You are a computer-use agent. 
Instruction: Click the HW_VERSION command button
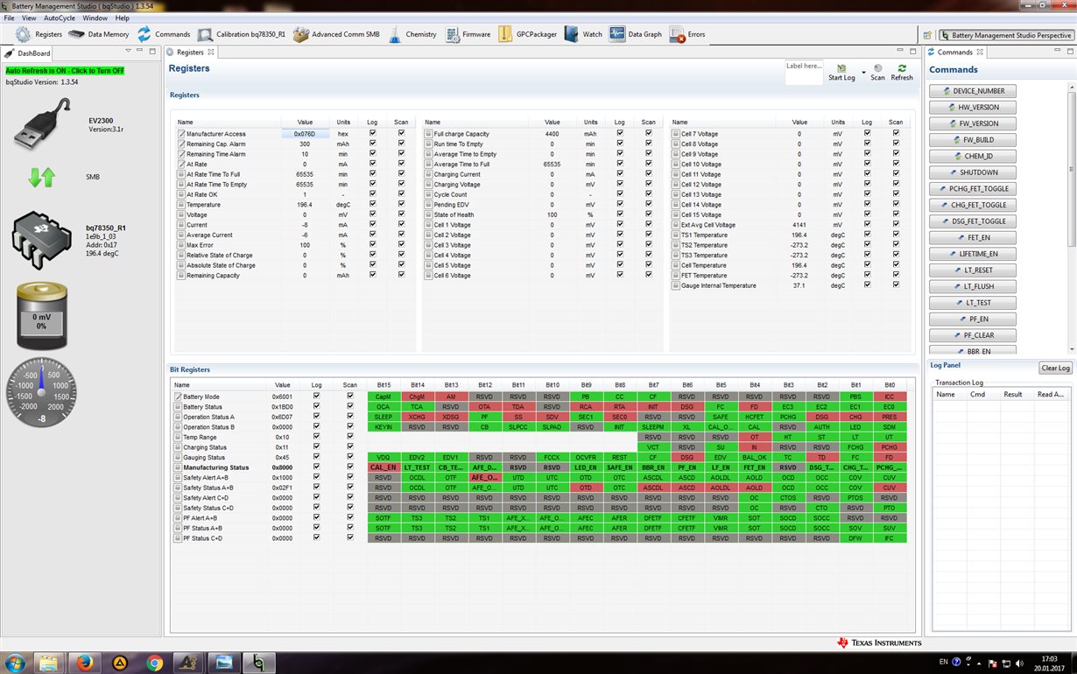click(x=973, y=107)
